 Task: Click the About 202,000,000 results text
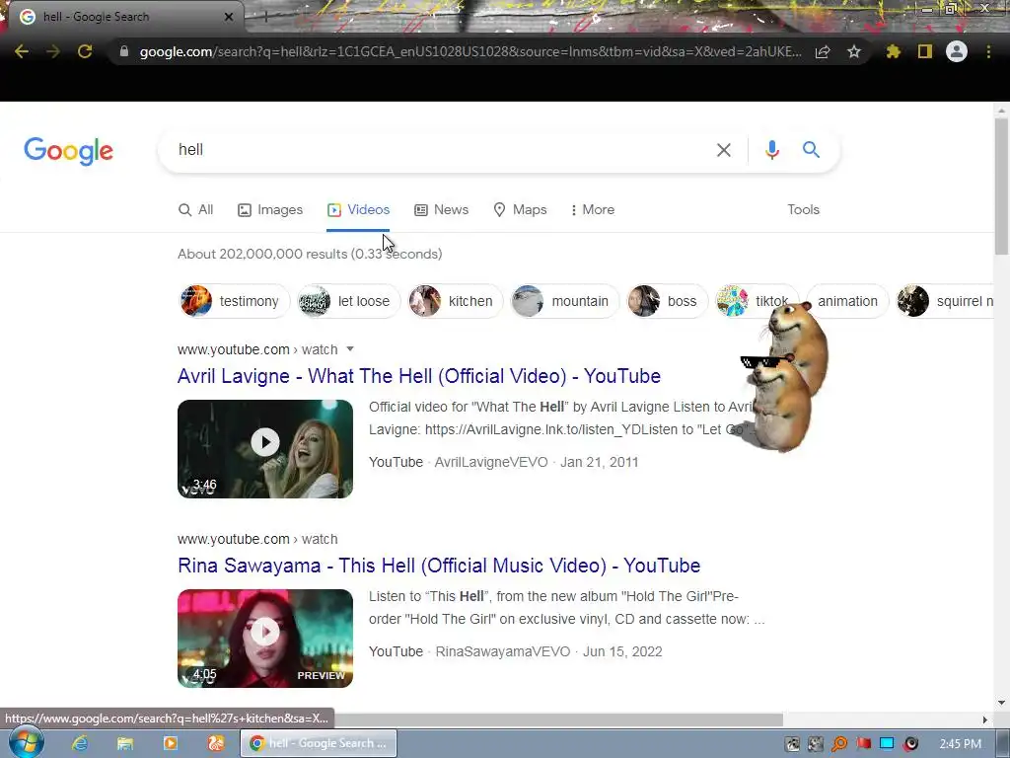pos(309,254)
